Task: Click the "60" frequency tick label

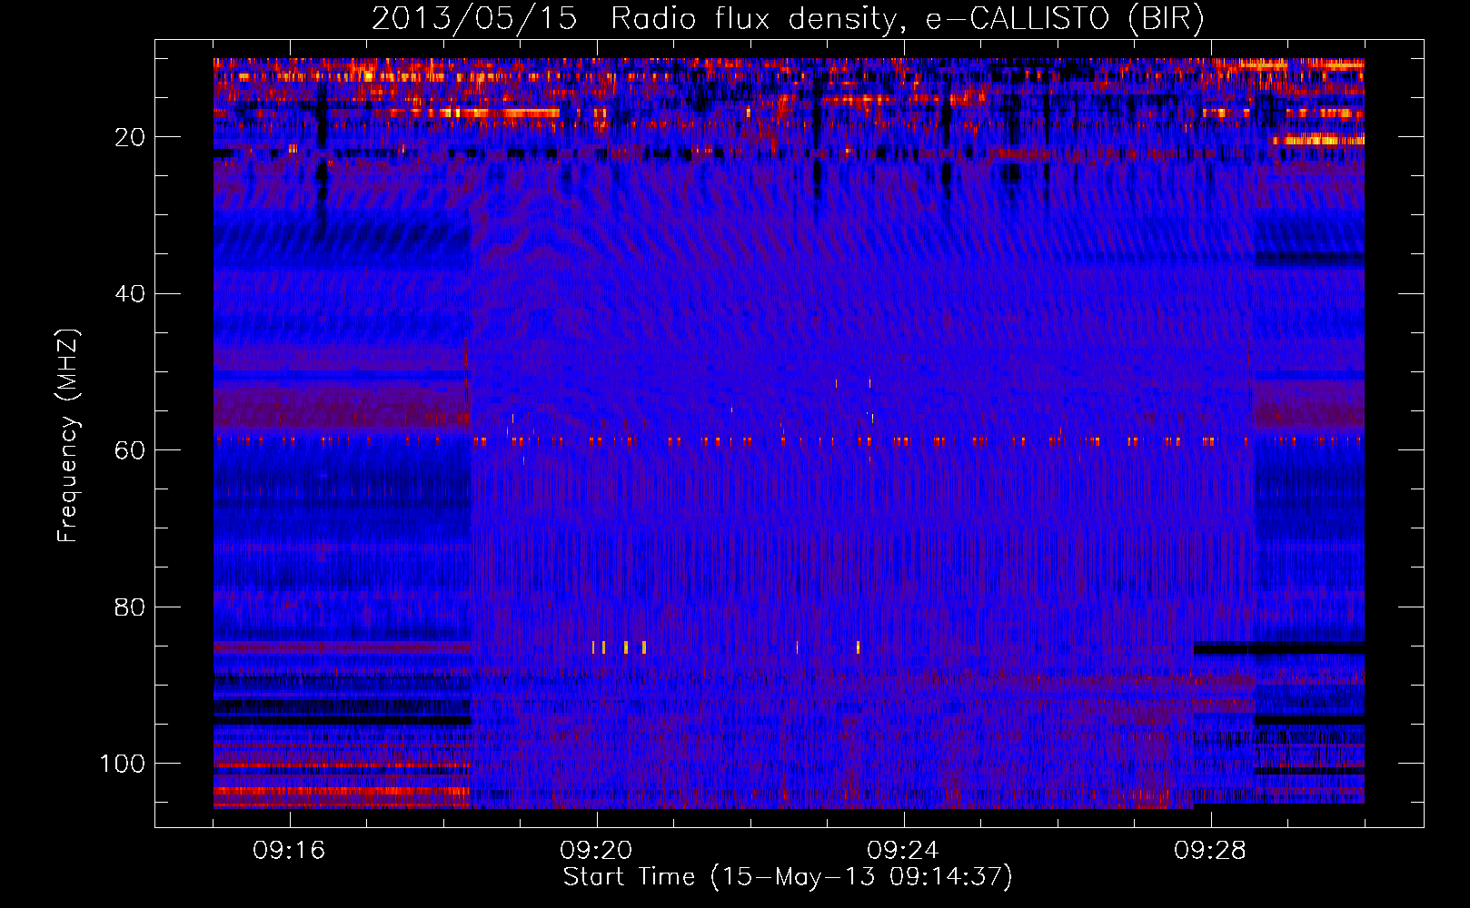Action: pyautogui.click(x=130, y=450)
